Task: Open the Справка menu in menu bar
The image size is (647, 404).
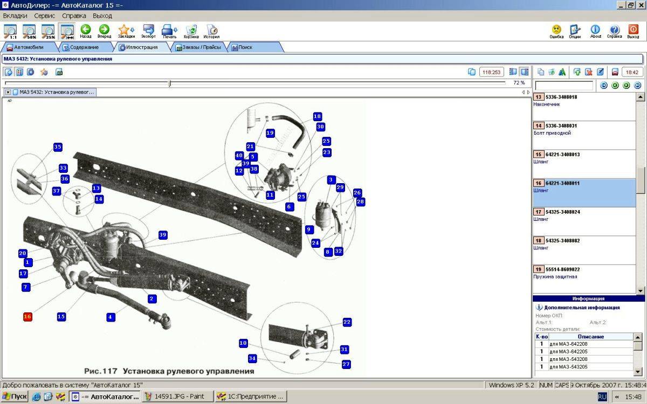Action: [74, 16]
